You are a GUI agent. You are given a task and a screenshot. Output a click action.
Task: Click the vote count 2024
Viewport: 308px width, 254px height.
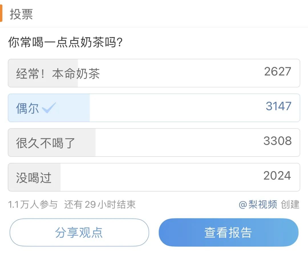[277, 176]
